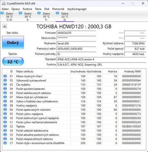Click the 32 °C temperature button
This screenshot has height=152, width=148.
(x=13, y=62)
